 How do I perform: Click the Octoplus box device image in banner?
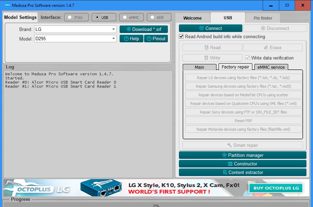101,187
